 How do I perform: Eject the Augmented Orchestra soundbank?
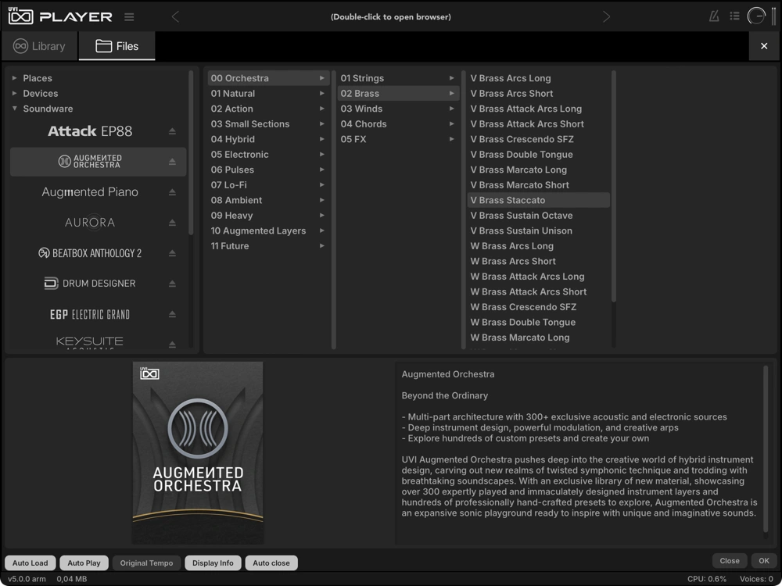[172, 162]
